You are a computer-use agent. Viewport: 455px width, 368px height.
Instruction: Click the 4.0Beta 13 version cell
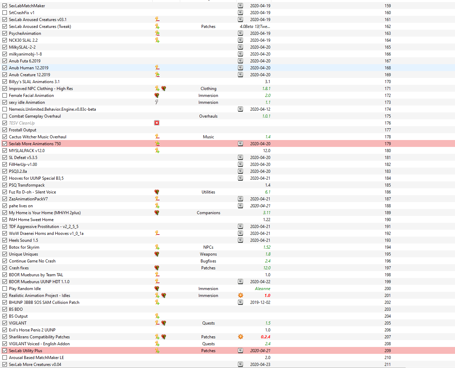pos(255,27)
